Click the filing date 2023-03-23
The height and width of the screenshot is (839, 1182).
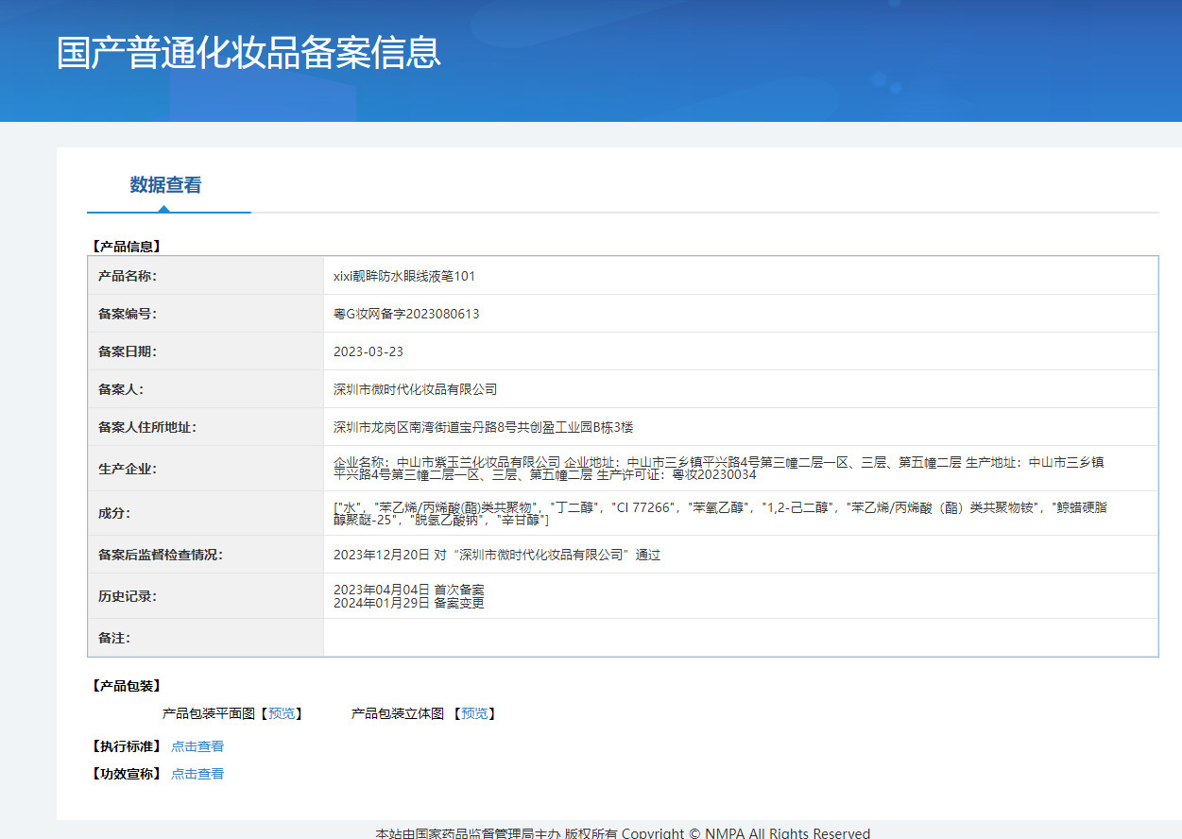coord(368,351)
